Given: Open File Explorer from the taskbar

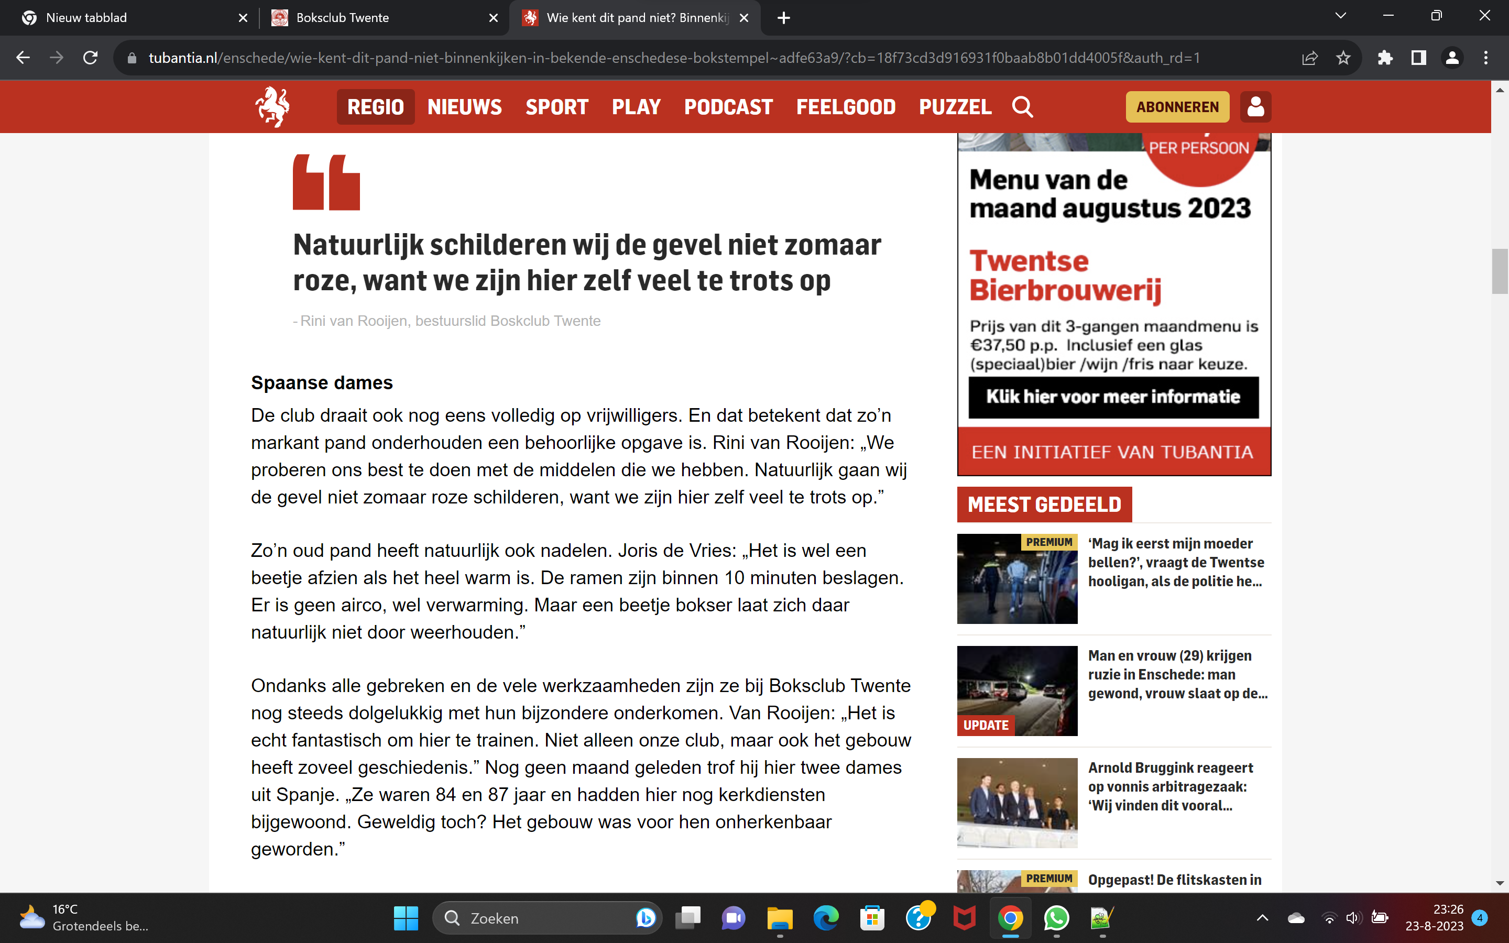Looking at the screenshot, I should click(780, 918).
